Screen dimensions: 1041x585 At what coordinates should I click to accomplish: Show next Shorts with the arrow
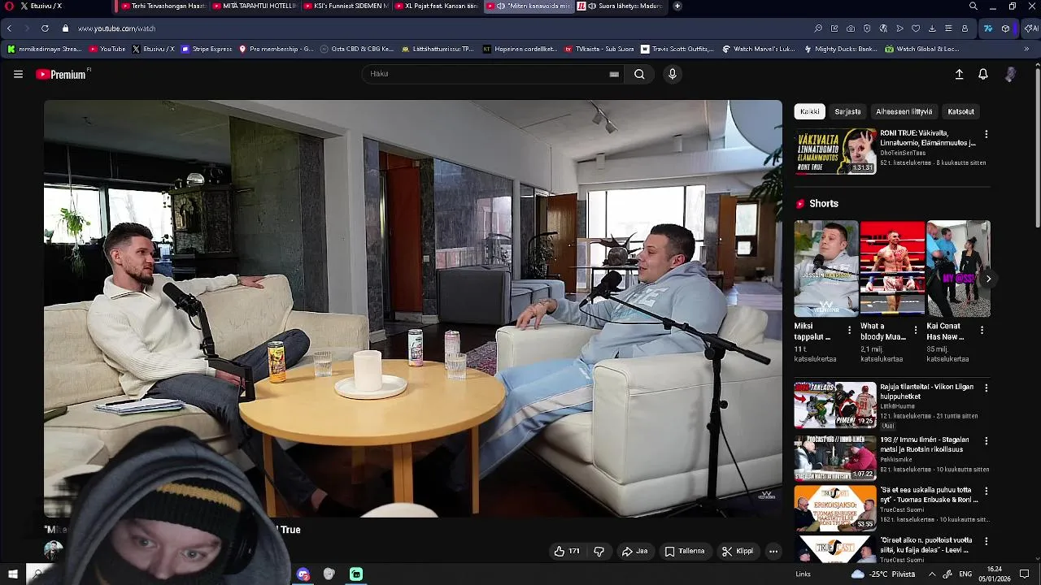pos(988,279)
